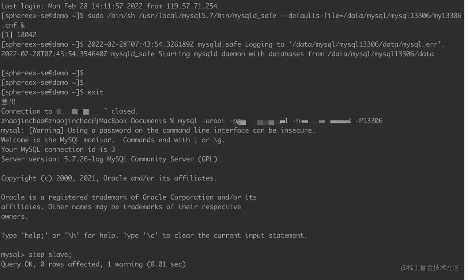Click the Oracle copyright 2000, 2021 line
This screenshot has width=468, height=280.
coord(109,178)
